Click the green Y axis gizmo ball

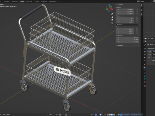pyautogui.click(x=111, y=7)
